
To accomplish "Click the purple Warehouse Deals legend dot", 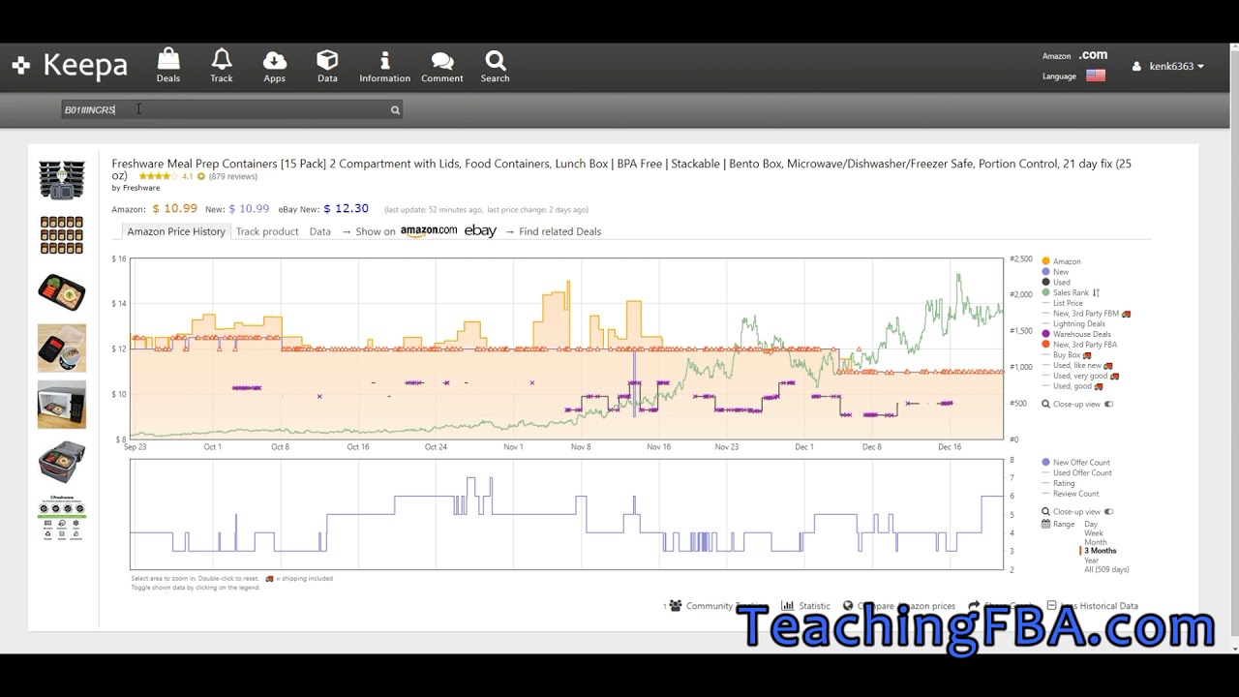I will click(x=1045, y=334).
